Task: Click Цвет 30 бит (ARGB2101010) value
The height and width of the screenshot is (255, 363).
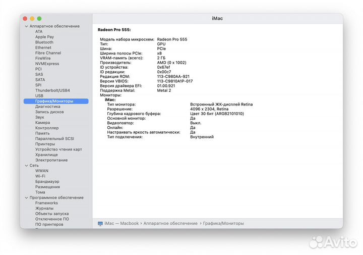Action: coord(217,114)
